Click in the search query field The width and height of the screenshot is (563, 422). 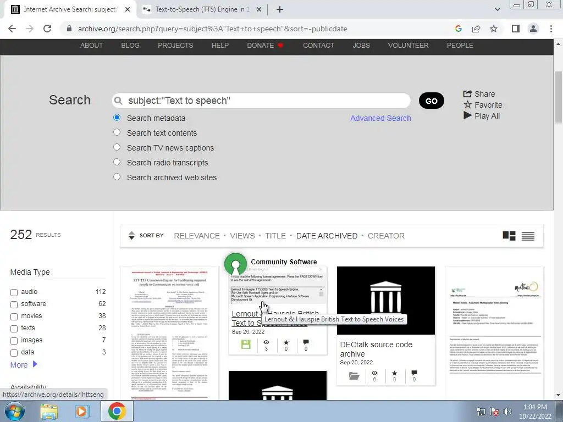(x=261, y=101)
